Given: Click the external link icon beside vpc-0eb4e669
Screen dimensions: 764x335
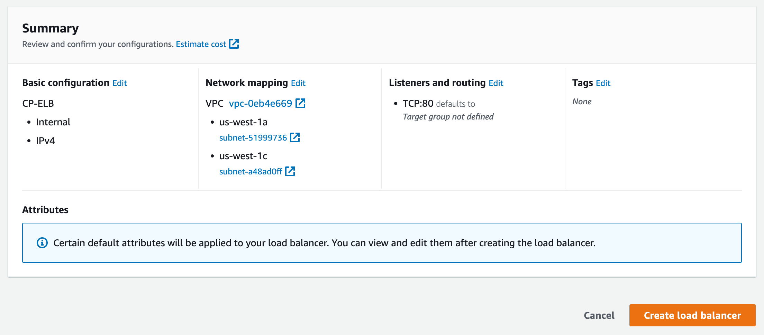Looking at the screenshot, I should click(301, 103).
